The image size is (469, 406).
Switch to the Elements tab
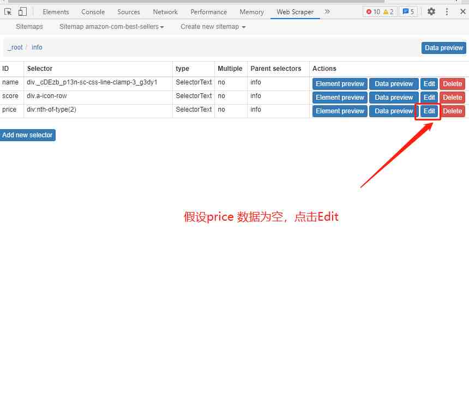pos(56,12)
